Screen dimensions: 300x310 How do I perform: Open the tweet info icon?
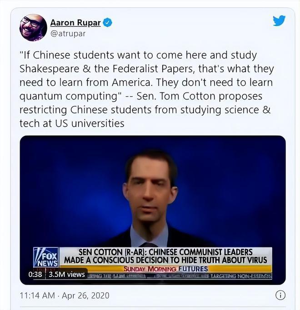coord(280,295)
